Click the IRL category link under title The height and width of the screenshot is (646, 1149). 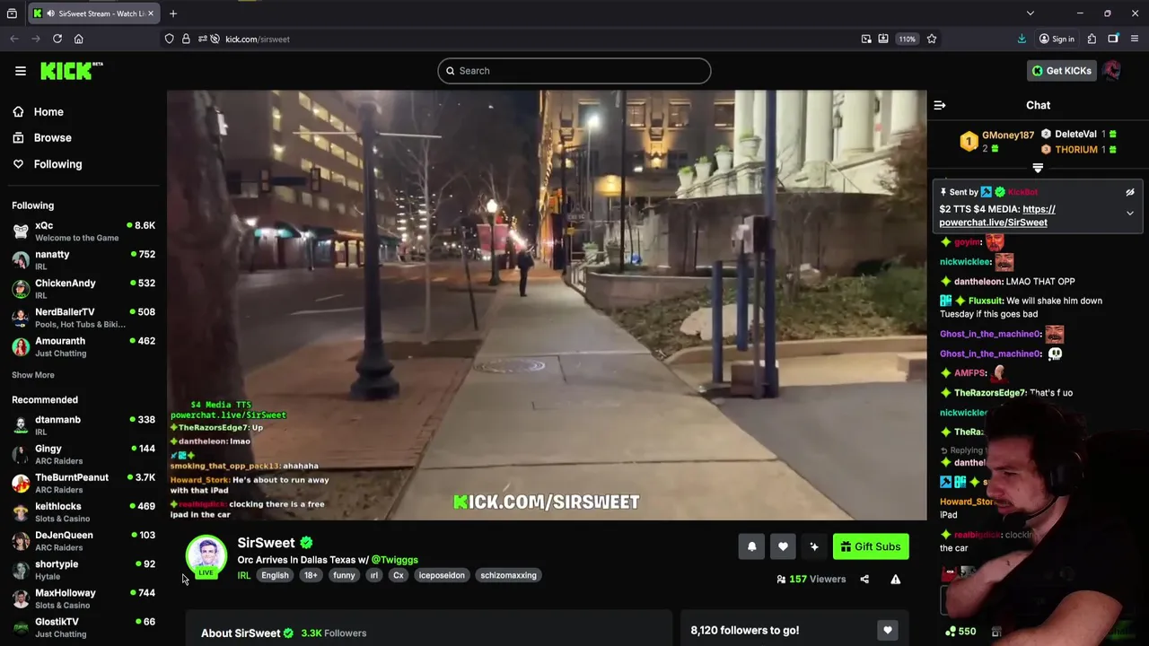coord(244,576)
